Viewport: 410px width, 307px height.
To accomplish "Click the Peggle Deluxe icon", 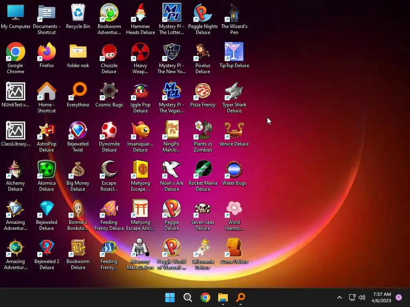I will click(171, 209).
